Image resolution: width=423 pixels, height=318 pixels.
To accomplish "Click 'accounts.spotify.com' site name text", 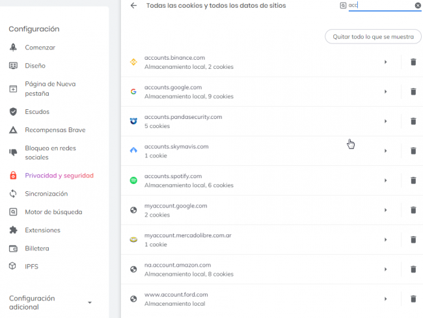I will pos(173,176).
